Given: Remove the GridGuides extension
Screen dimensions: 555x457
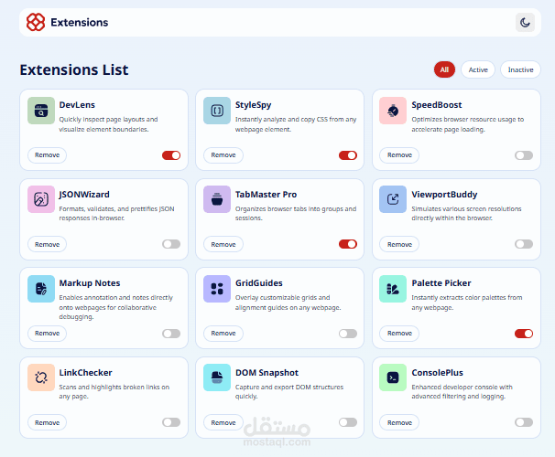Looking at the screenshot, I should pyautogui.click(x=223, y=333).
